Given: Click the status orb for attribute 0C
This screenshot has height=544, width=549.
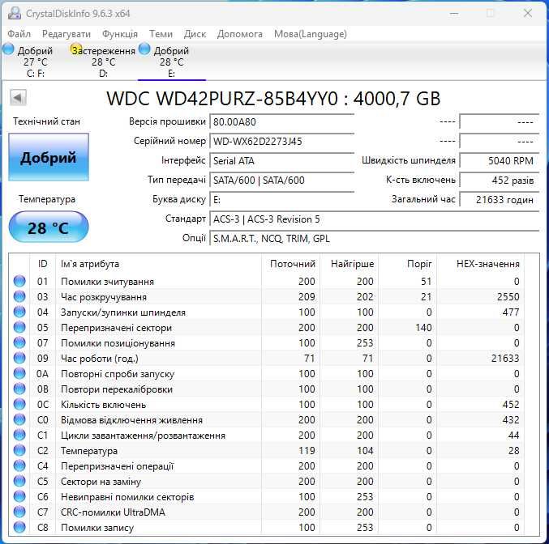Looking at the screenshot, I should (x=19, y=404).
